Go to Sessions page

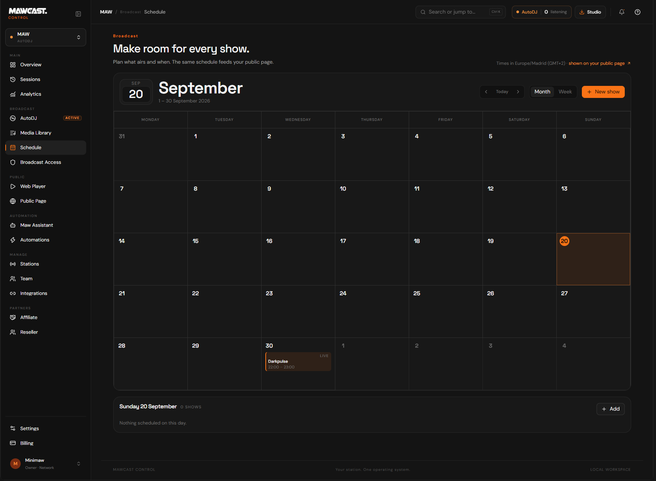(46, 79)
